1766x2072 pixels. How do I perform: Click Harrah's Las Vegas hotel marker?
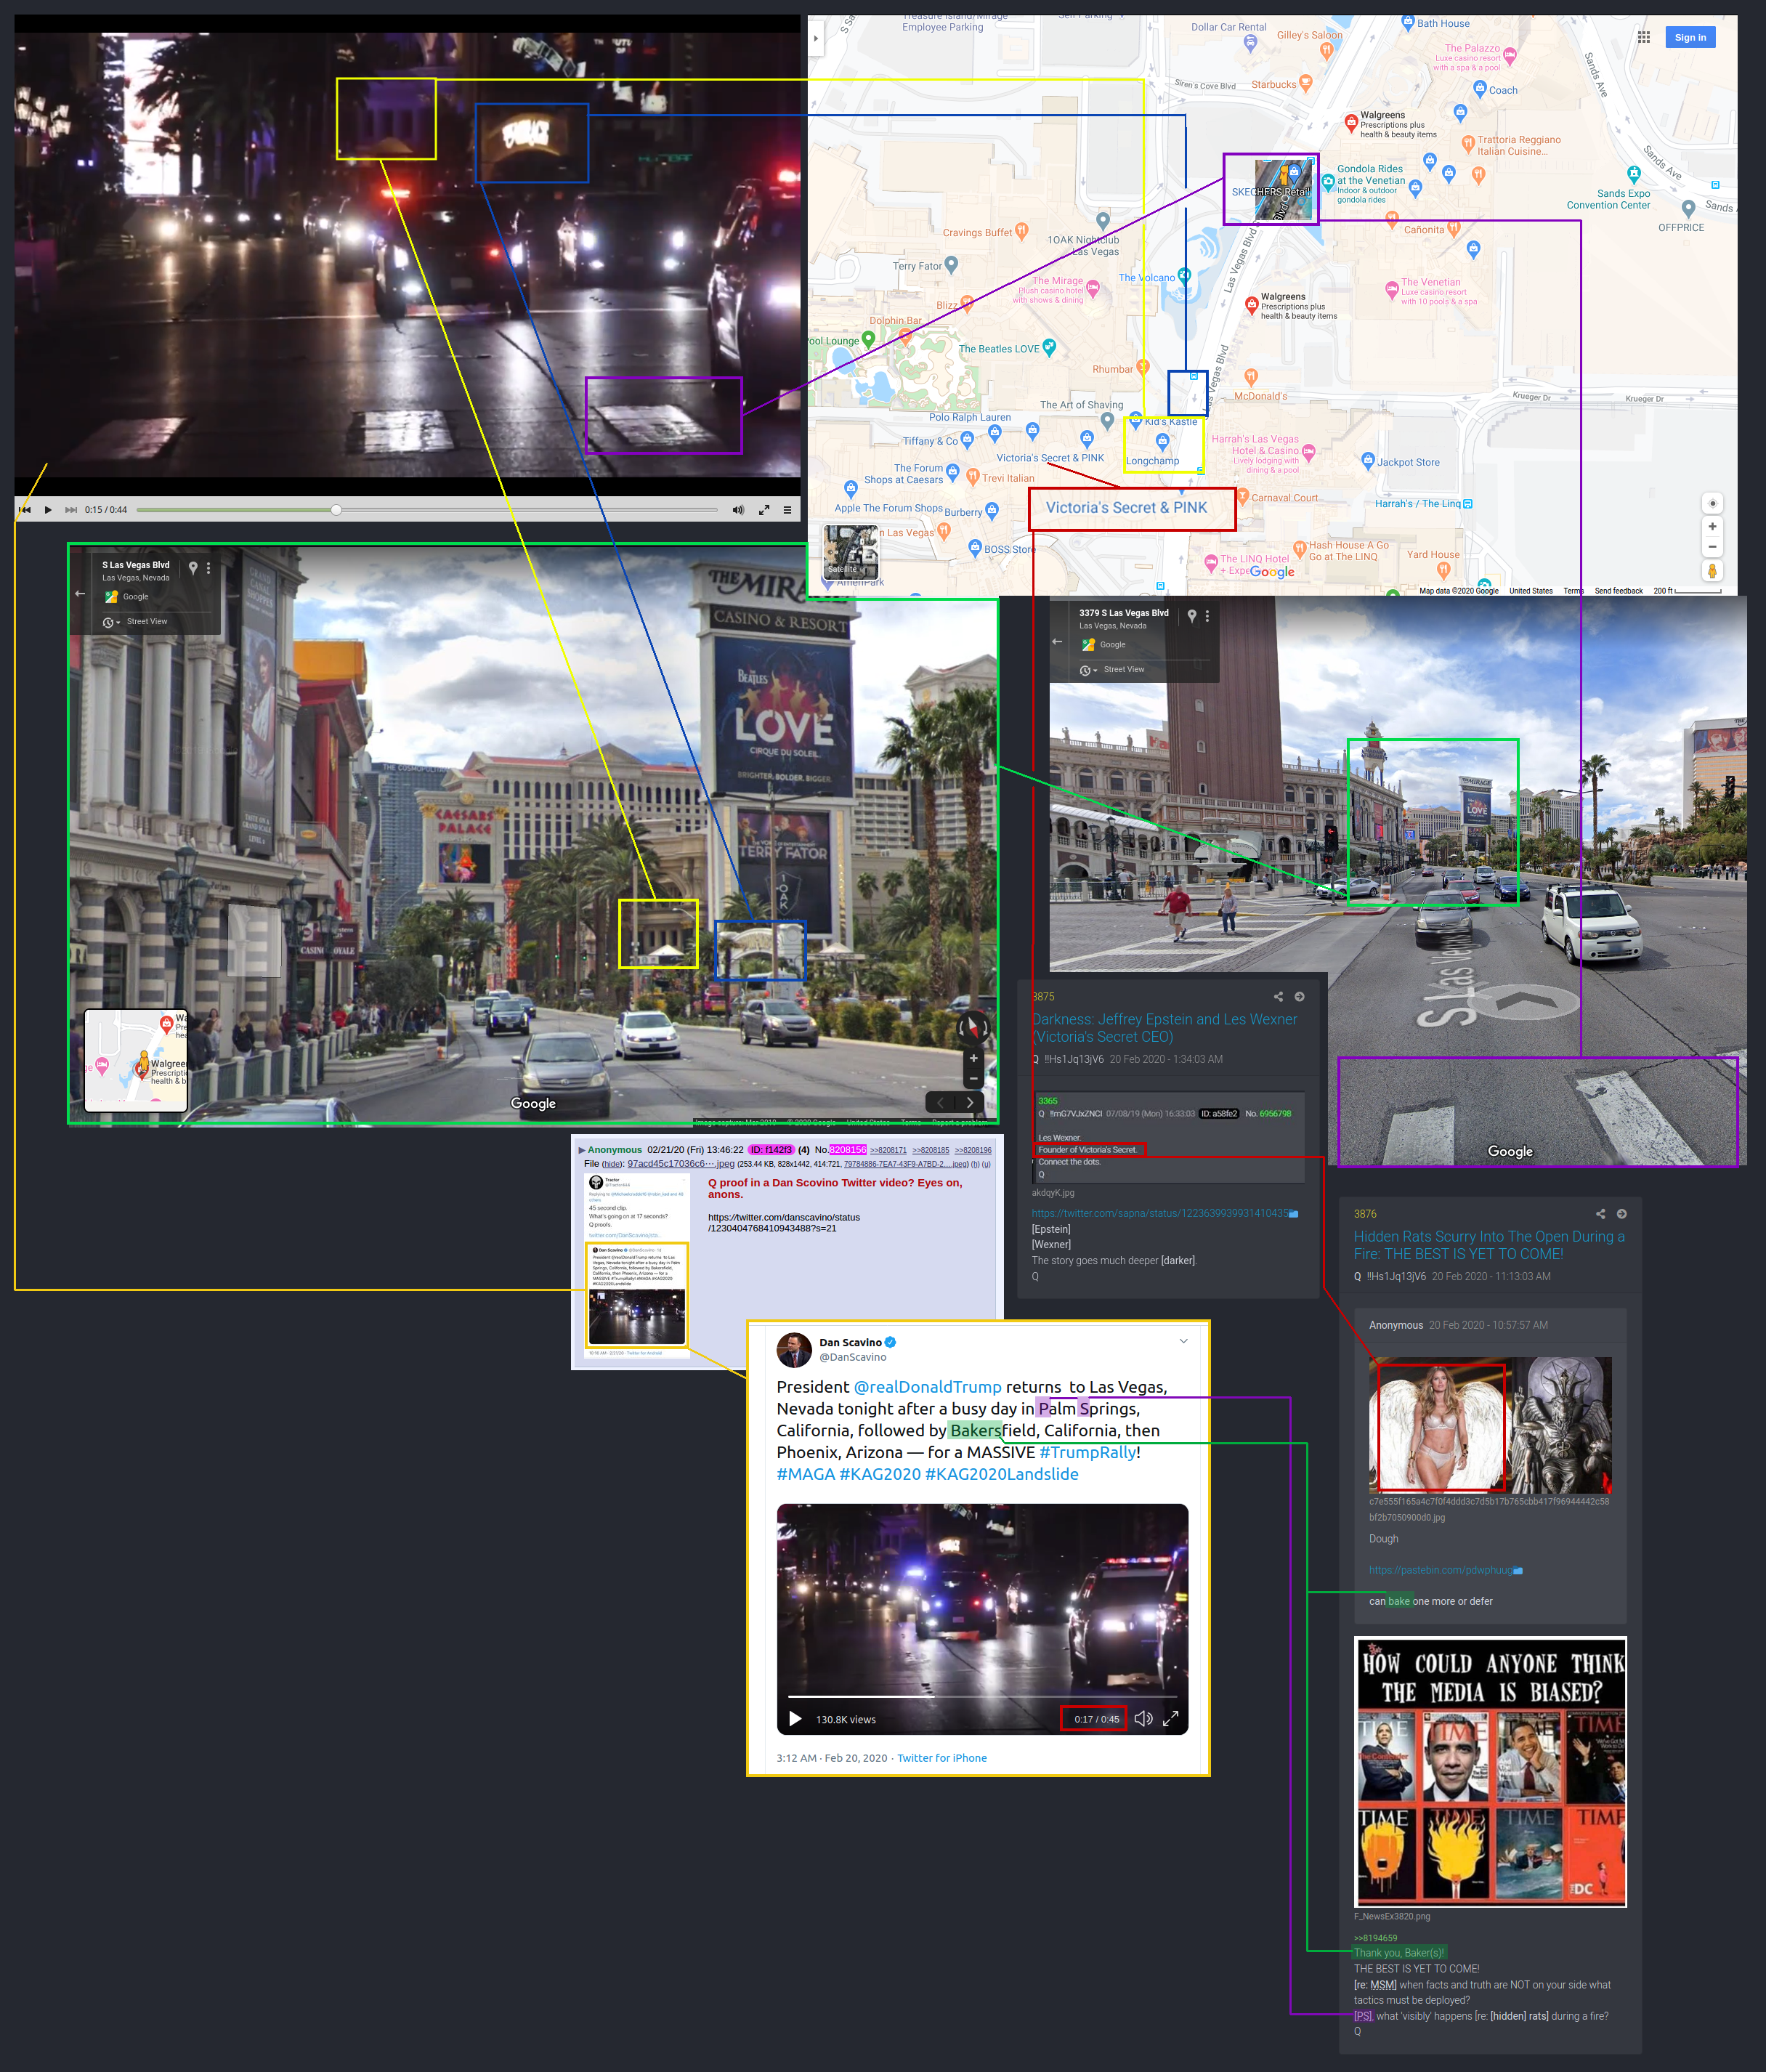[1309, 452]
